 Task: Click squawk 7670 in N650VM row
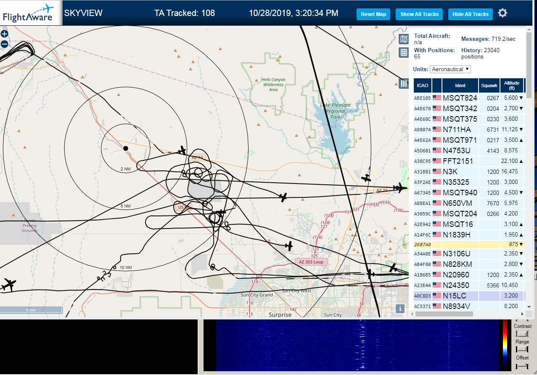pyautogui.click(x=493, y=203)
